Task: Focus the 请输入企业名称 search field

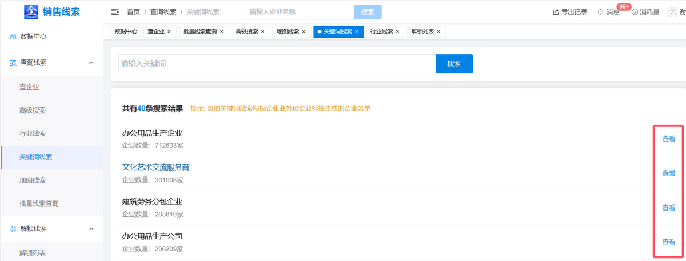Action: pyautogui.click(x=298, y=12)
